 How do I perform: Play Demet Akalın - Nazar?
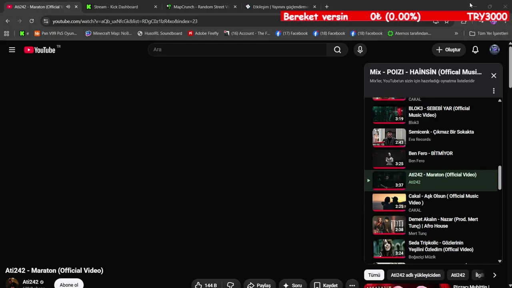click(x=431, y=226)
